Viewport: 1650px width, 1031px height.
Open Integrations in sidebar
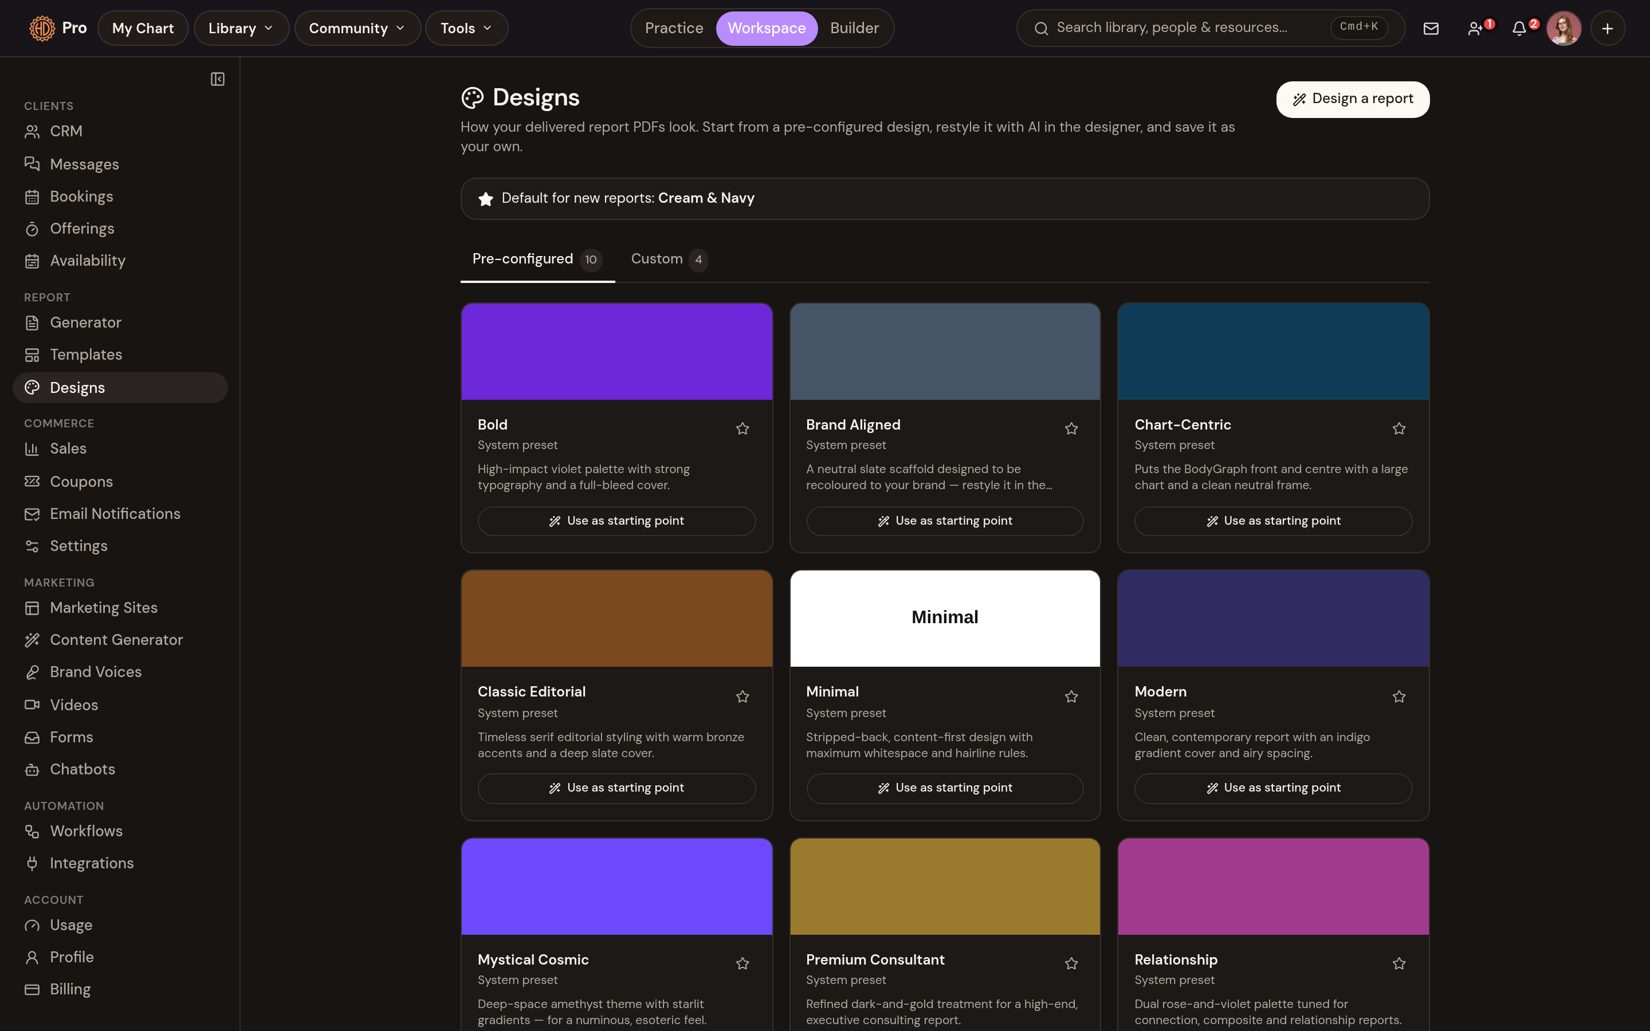[x=120, y=863]
